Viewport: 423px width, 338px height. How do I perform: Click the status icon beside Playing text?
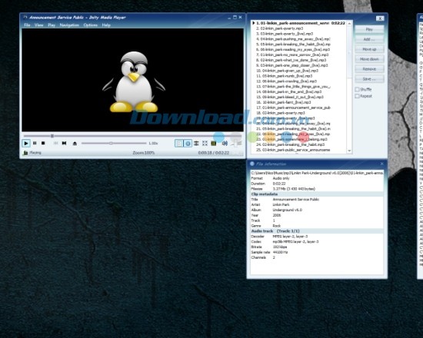[x=25, y=153]
